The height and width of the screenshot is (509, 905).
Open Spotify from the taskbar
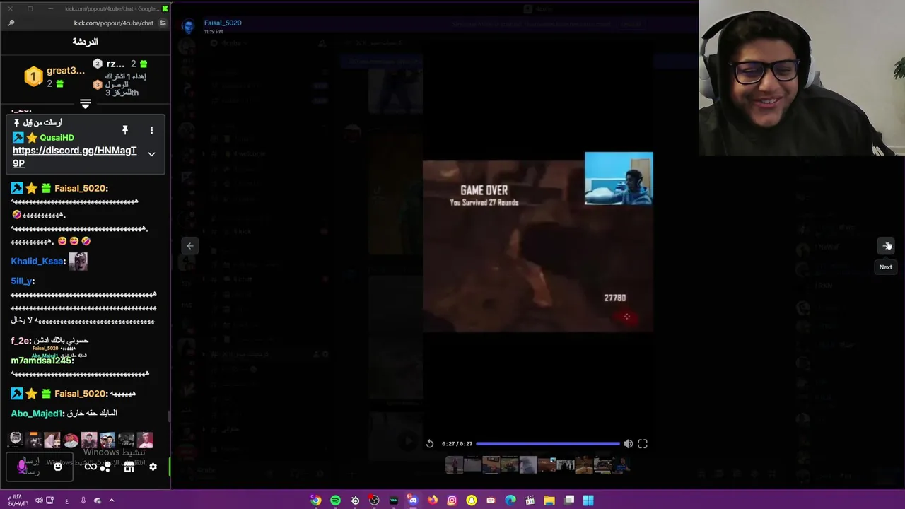335,501
